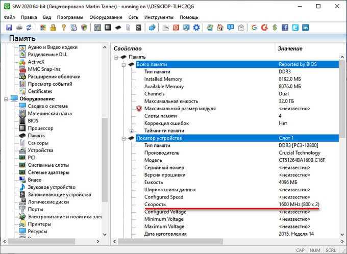Collapse the root Память node in properties
347x254 pixels.
pos(116,57)
